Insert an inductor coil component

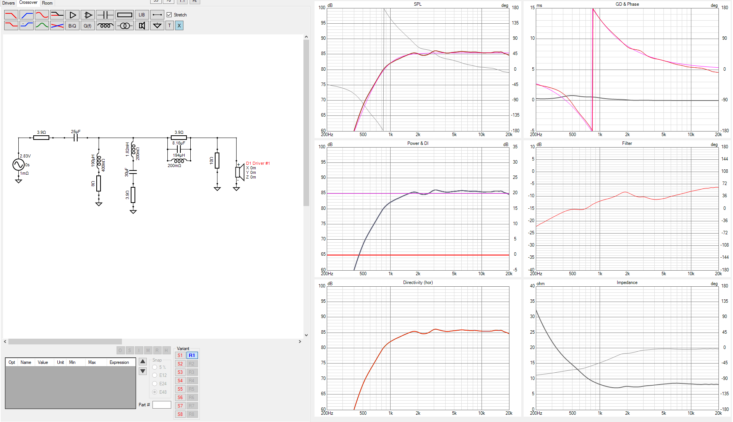[x=105, y=26]
